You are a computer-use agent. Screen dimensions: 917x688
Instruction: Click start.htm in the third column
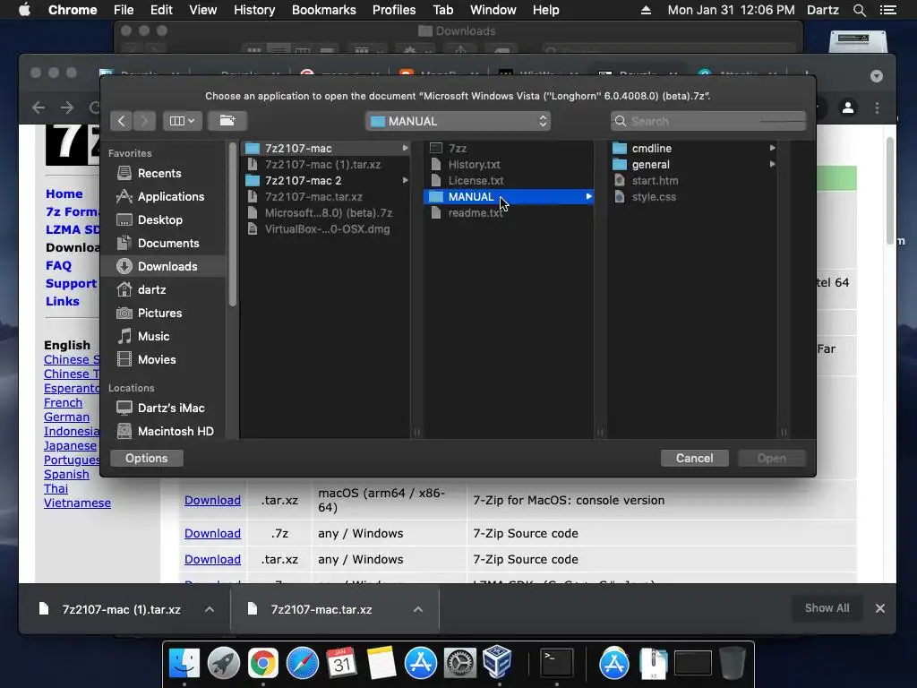[x=692, y=181]
